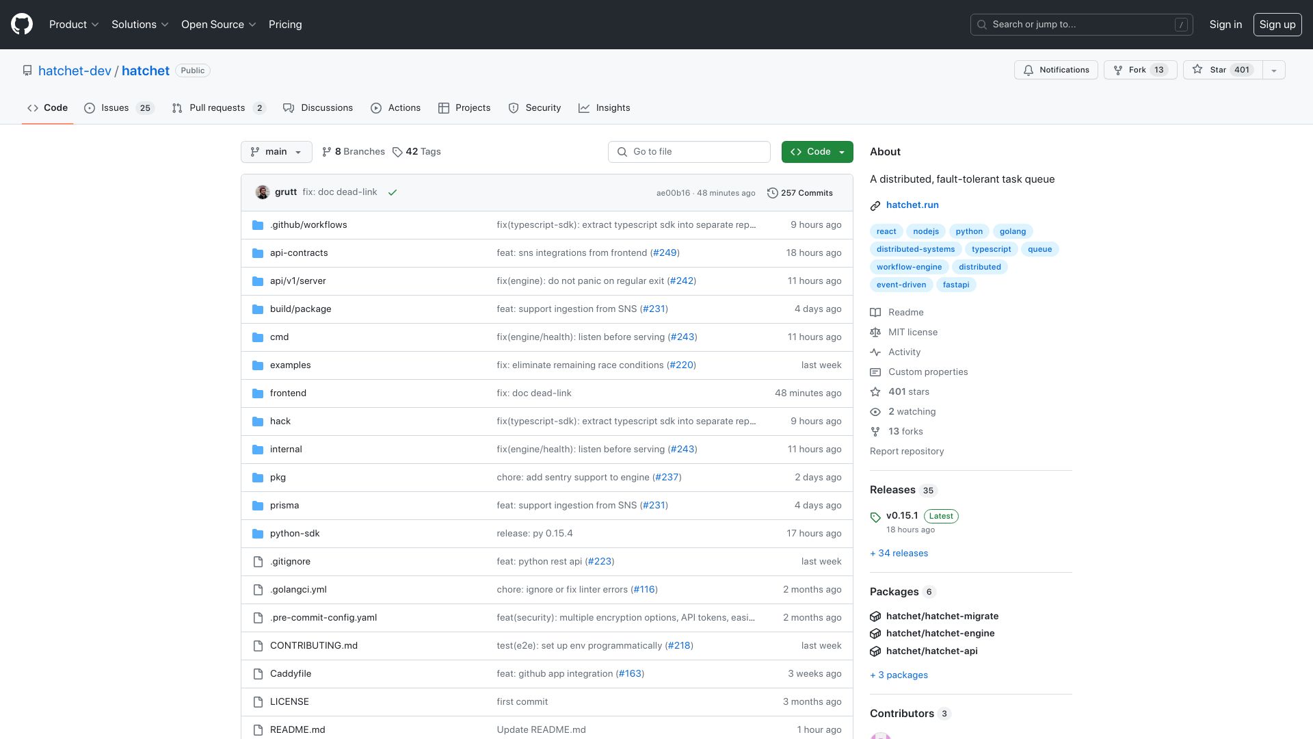
Task: Click the eye icon next to watching
Action: pos(875,412)
